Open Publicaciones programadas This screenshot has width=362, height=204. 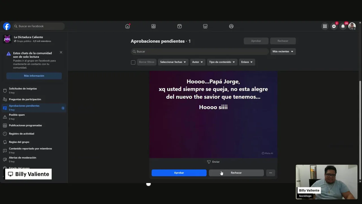point(34,125)
